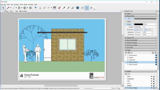Screen dimensions: 160x90
Task: Select the Polygon tool
Action: point(30,8)
